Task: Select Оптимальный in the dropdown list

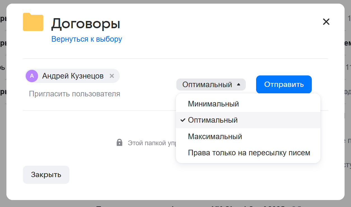Action: tap(213, 120)
